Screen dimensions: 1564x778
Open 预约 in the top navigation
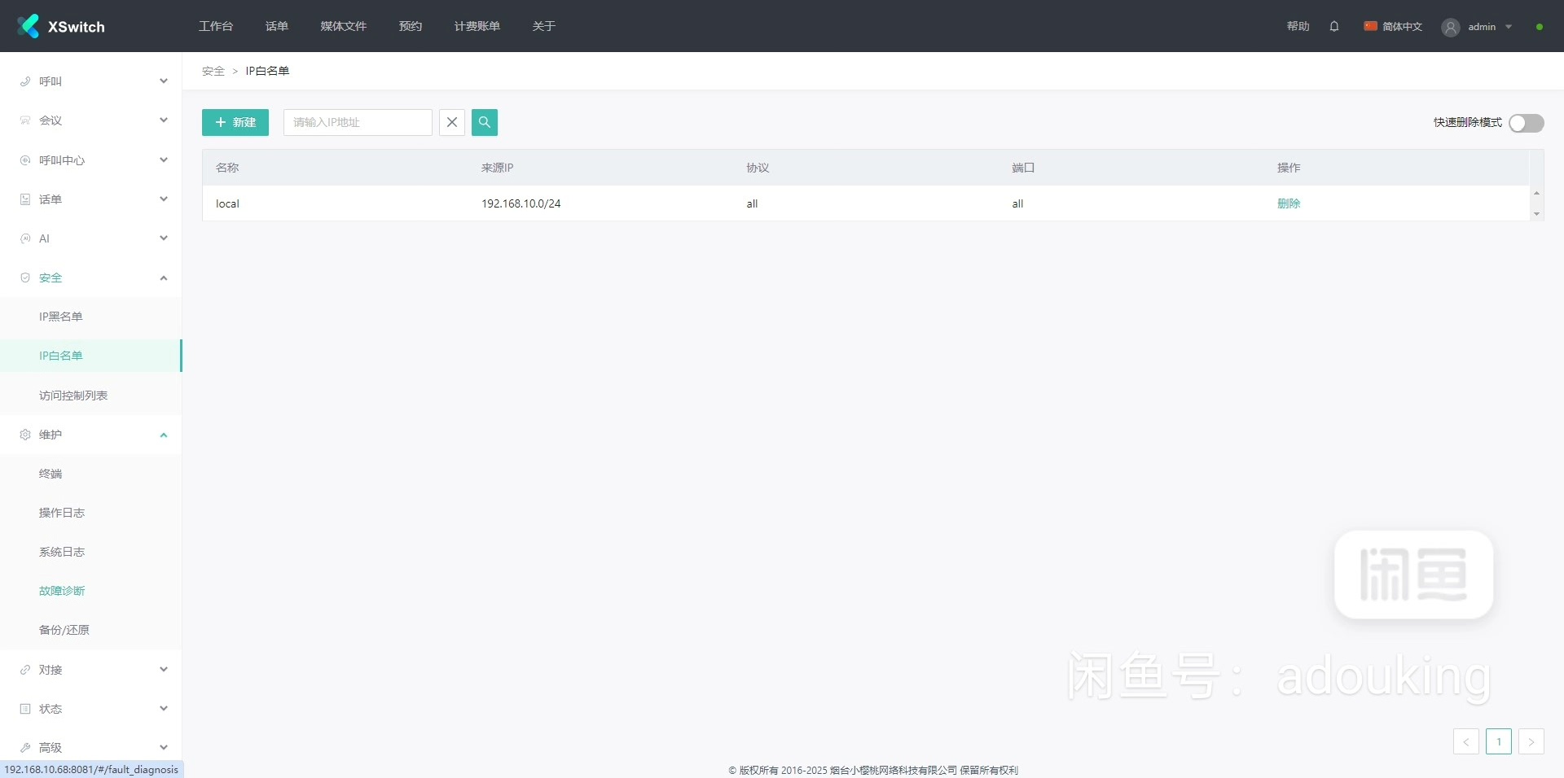click(x=411, y=26)
